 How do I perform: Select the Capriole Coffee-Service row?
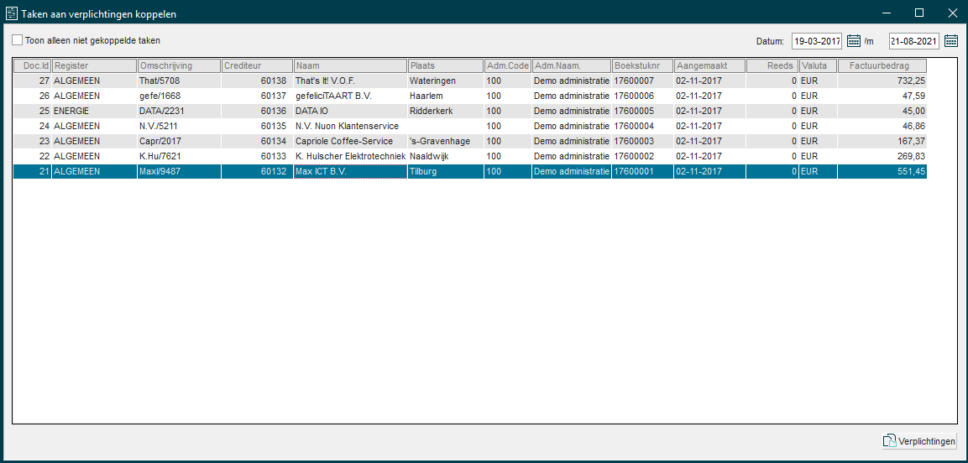(x=348, y=141)
